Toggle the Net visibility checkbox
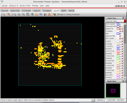The image size is (127, 103). [x=120, y=34]
